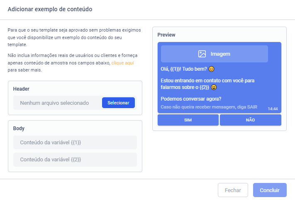The height and width of the screenshot is (200, 295).
Task: Open the 'clique aqui' link
Action: point(122,63)
